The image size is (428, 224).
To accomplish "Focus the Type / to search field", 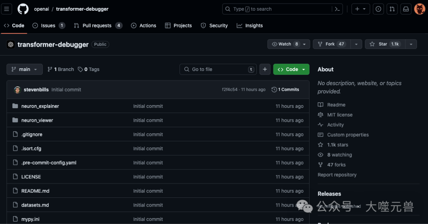I will coord(283,9).
